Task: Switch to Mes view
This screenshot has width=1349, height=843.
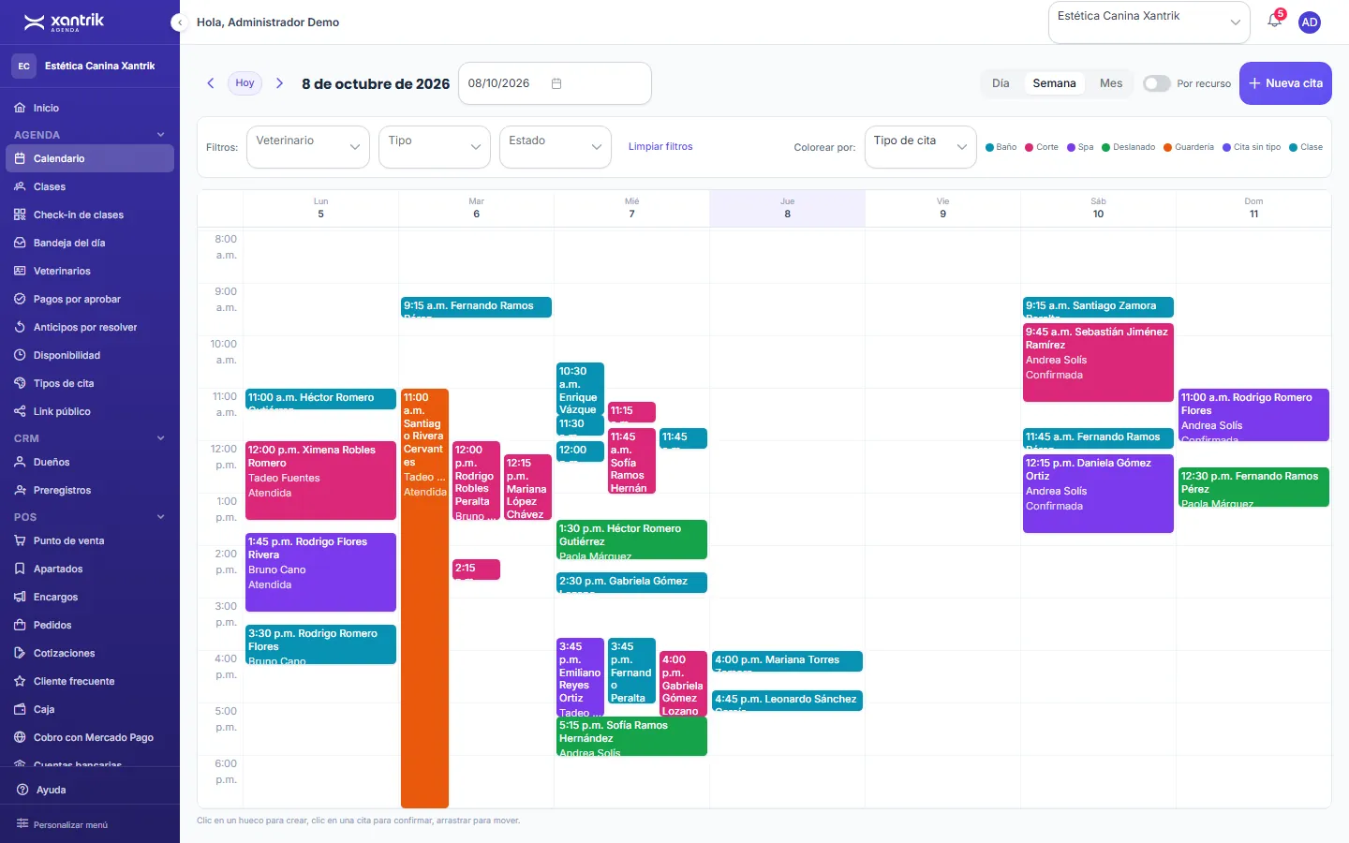Action: pos(1111,83)
